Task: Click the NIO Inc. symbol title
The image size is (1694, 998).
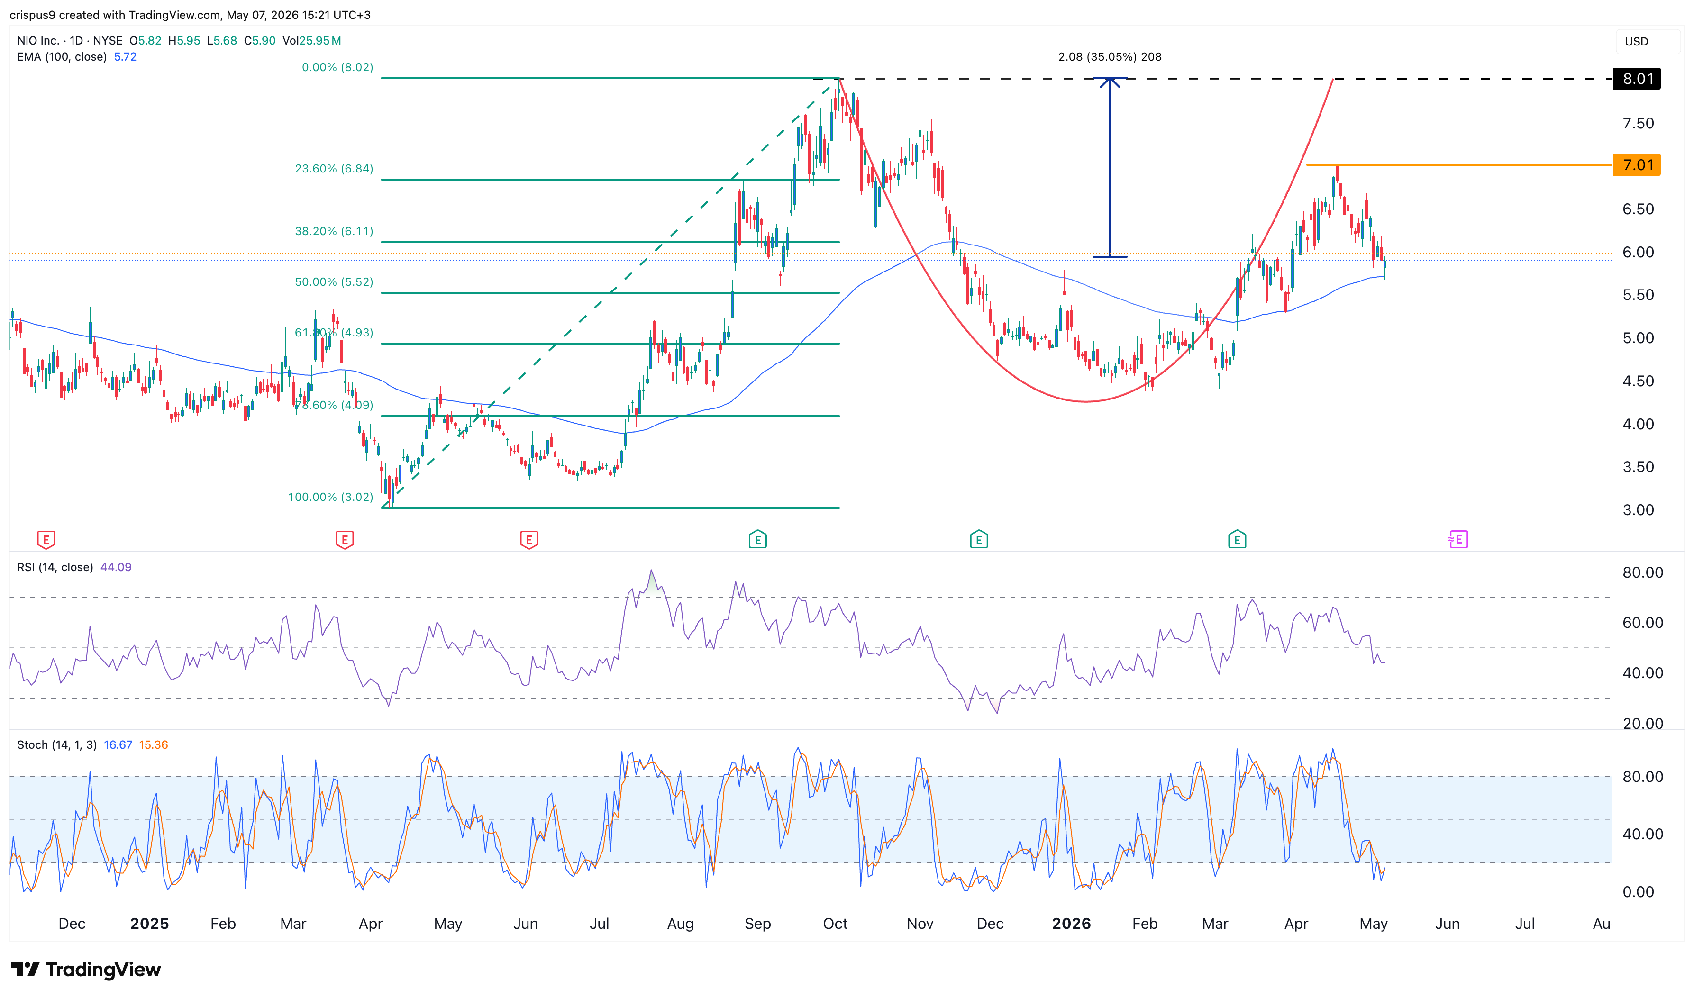Action: (x=39, y=40)
